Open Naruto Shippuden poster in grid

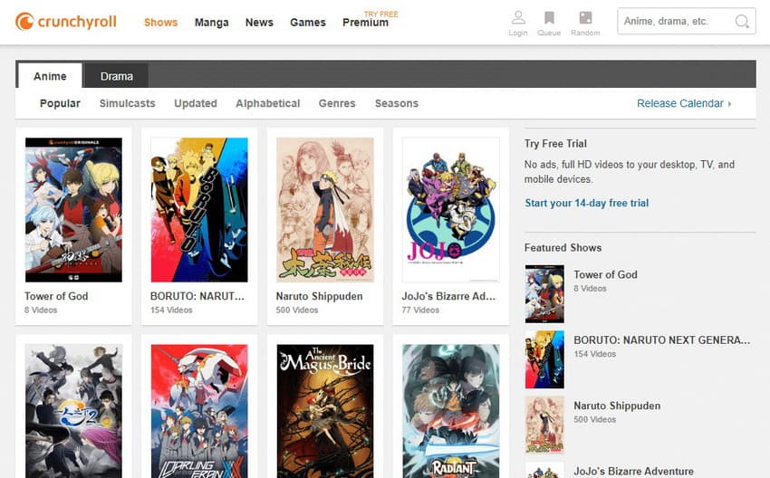pyautogui.click(x=325, y=209)
